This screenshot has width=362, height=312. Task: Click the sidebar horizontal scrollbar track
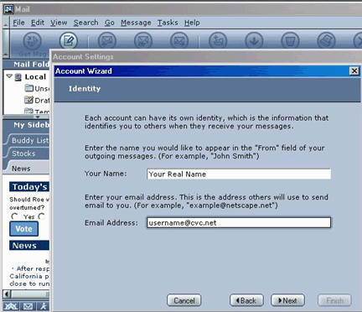(30, 294)
